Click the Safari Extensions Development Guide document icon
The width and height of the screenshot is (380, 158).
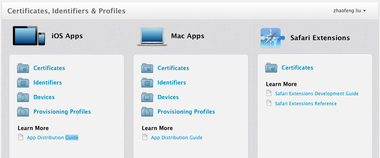point(269,93)
